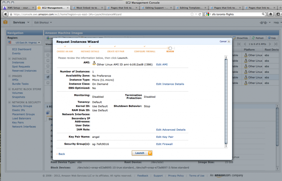Switch to the Editing Template browser tab
The image size is (282, 181).
pyautogui.click(x=191, y=8)
